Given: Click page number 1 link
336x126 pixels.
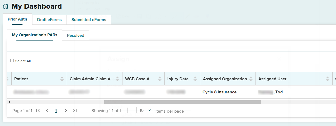Looking at the screenshot, I should [56, 111].
